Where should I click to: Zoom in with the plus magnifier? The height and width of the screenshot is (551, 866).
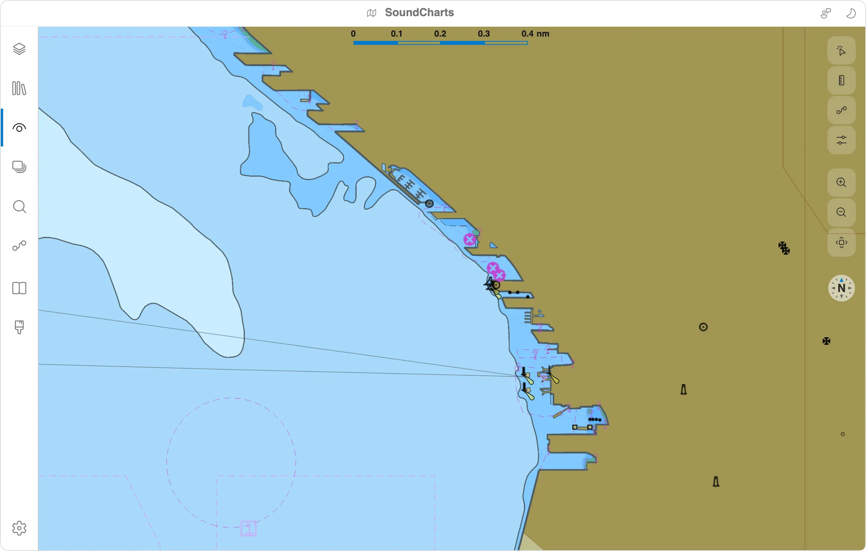841,182
